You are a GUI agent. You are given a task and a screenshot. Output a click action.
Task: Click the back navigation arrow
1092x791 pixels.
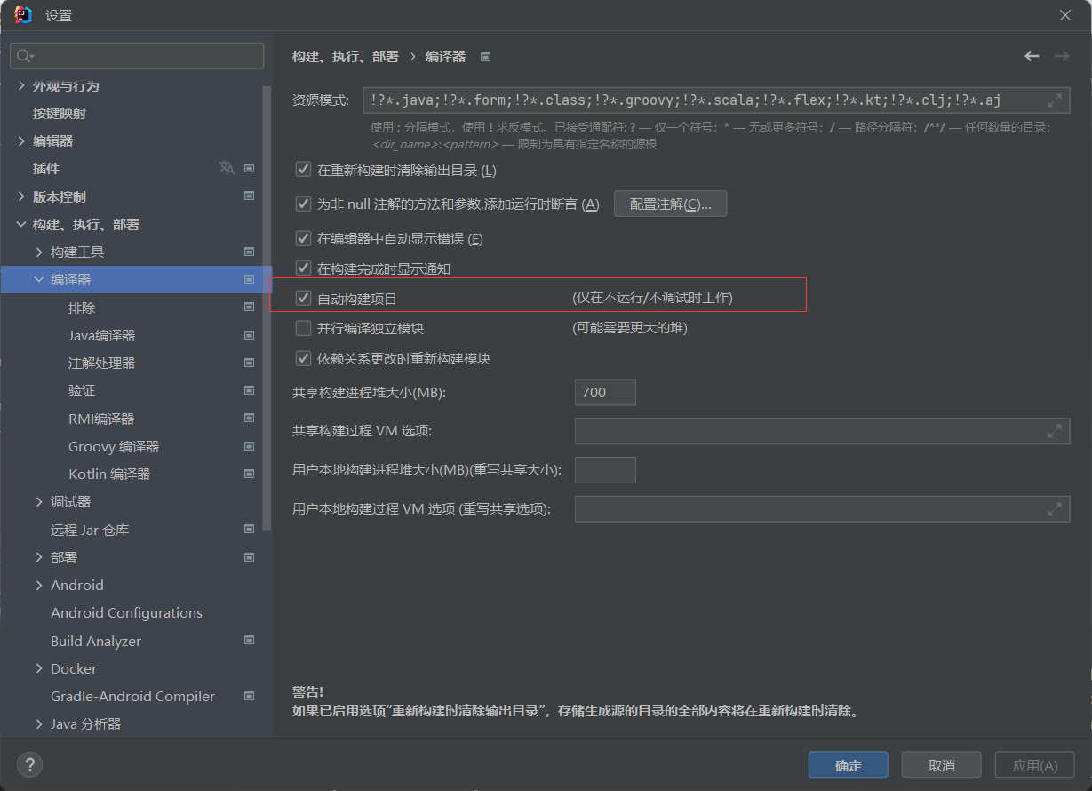click(x=1032, y=56)
